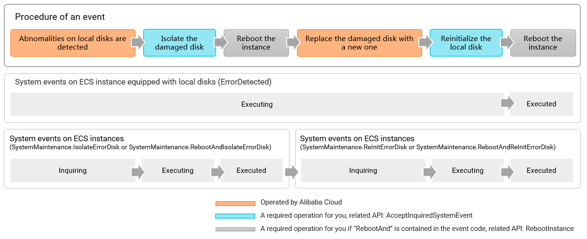Select the orange Alibaba Cloud legend swatch
Screen dimensions: 587x239
235,204
